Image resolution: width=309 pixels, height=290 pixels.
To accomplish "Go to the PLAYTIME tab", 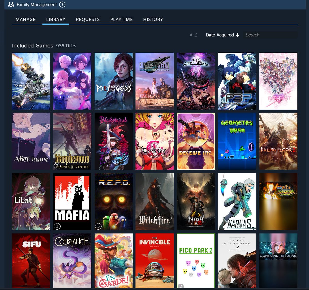I will (x=122, y=19).
